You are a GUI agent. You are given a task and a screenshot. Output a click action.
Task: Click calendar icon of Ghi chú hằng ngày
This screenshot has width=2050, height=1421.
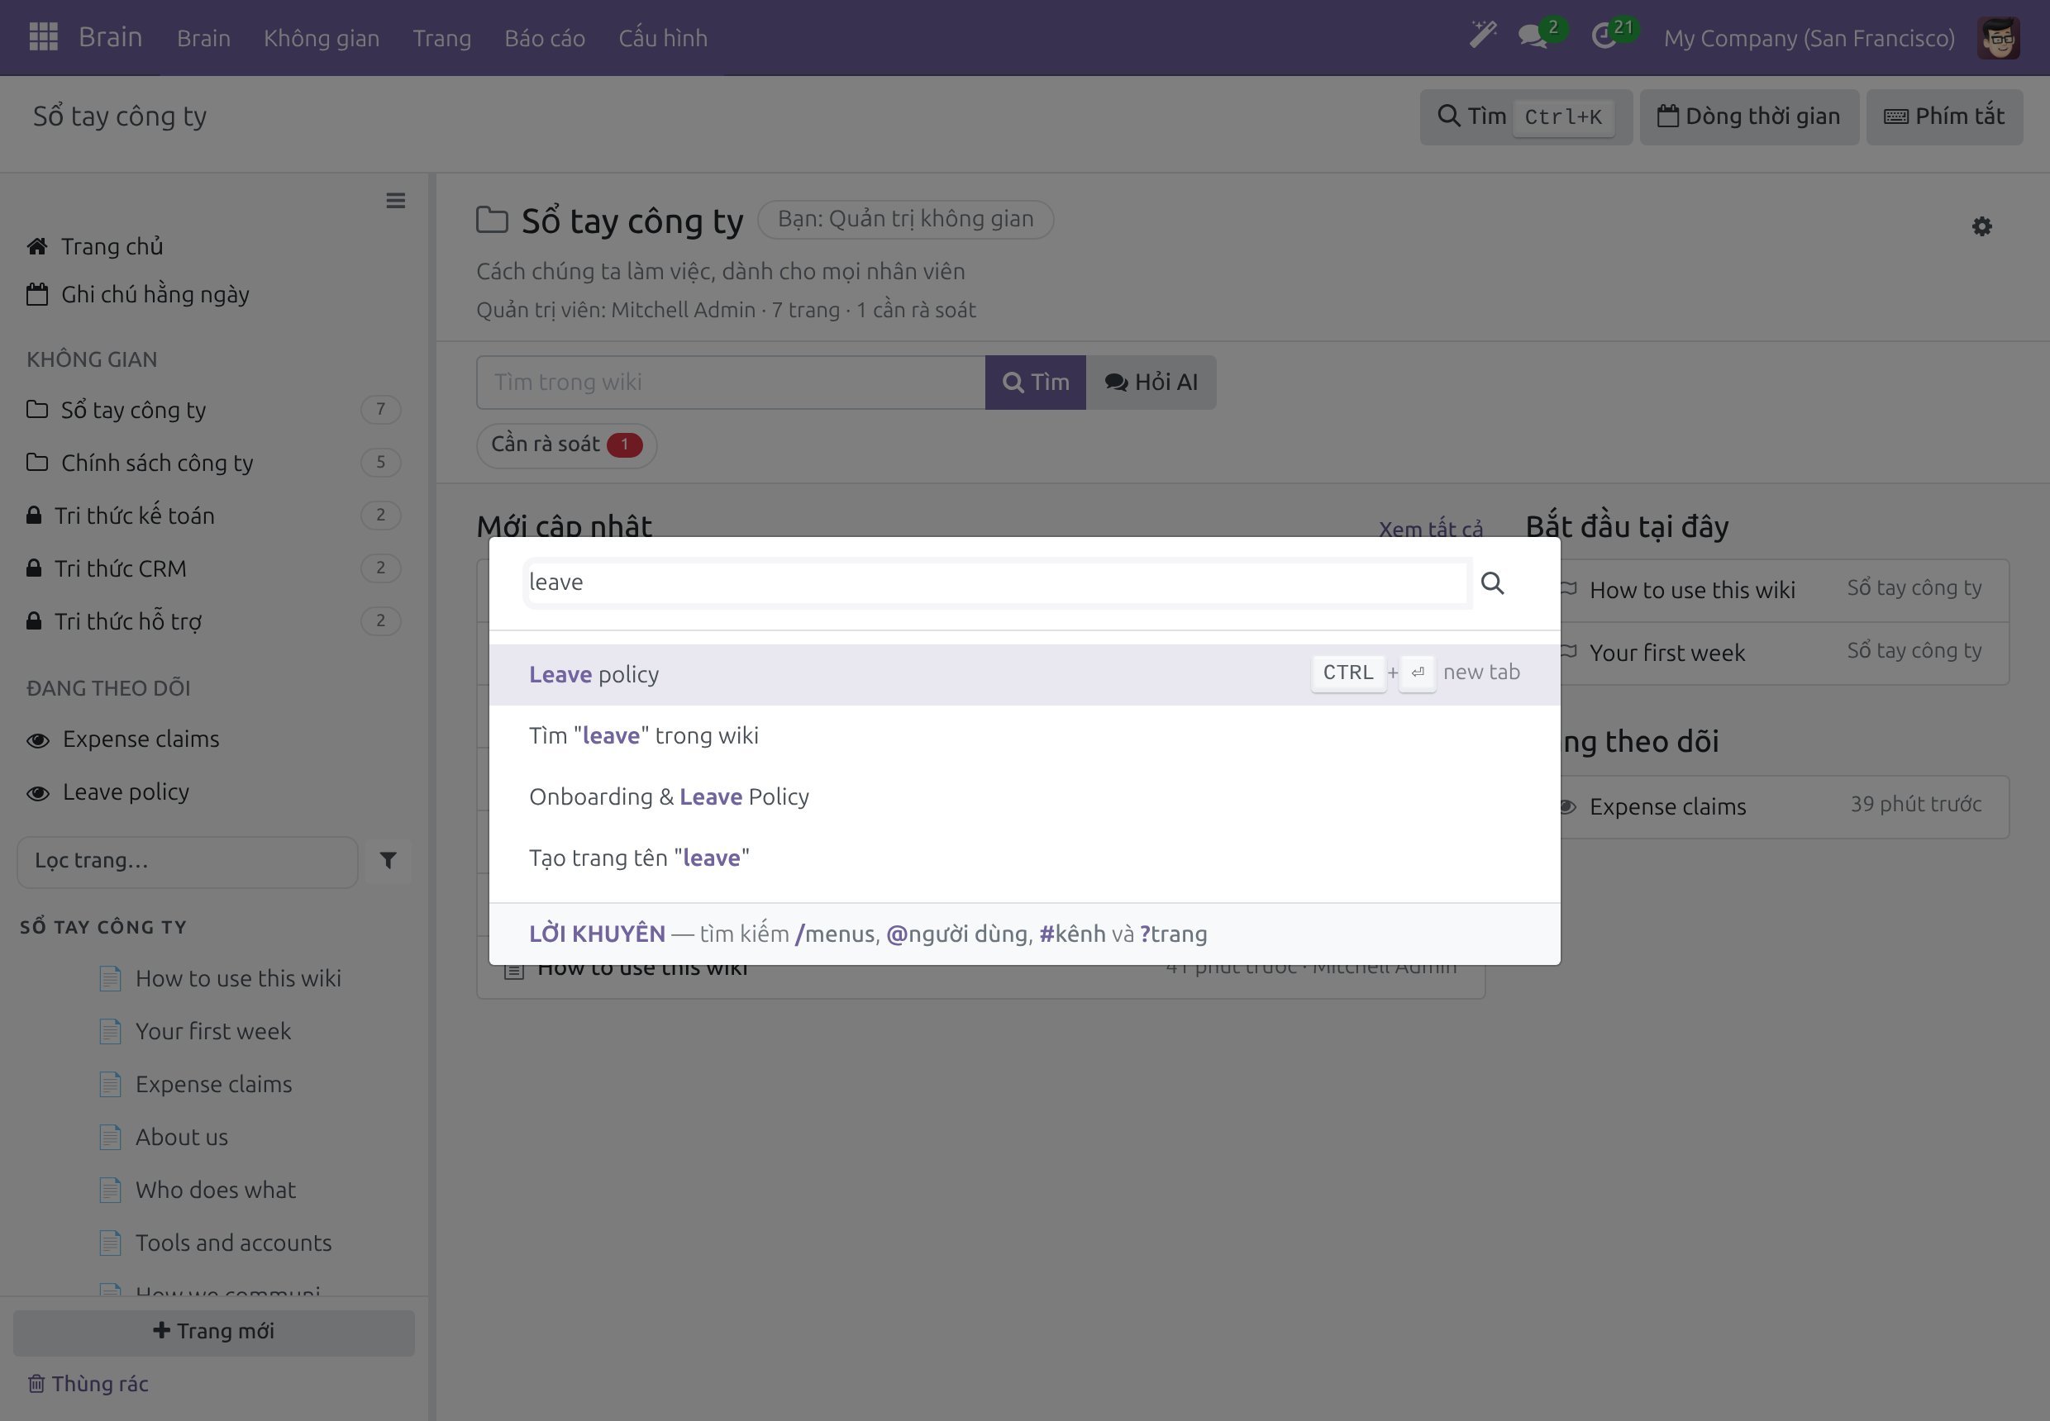coord(36,294)
